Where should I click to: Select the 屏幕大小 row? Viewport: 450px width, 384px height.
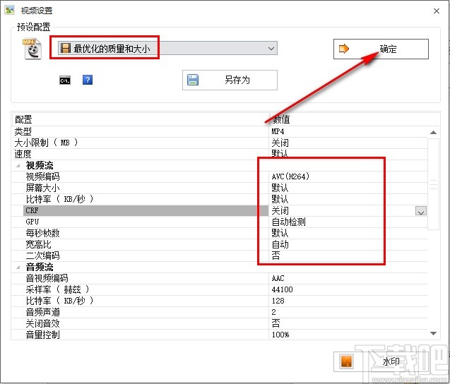[x=220, y=188]
